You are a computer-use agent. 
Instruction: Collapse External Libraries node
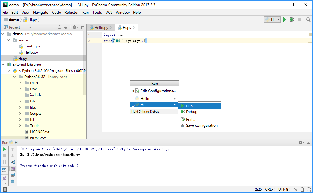[x=3, y=65]
